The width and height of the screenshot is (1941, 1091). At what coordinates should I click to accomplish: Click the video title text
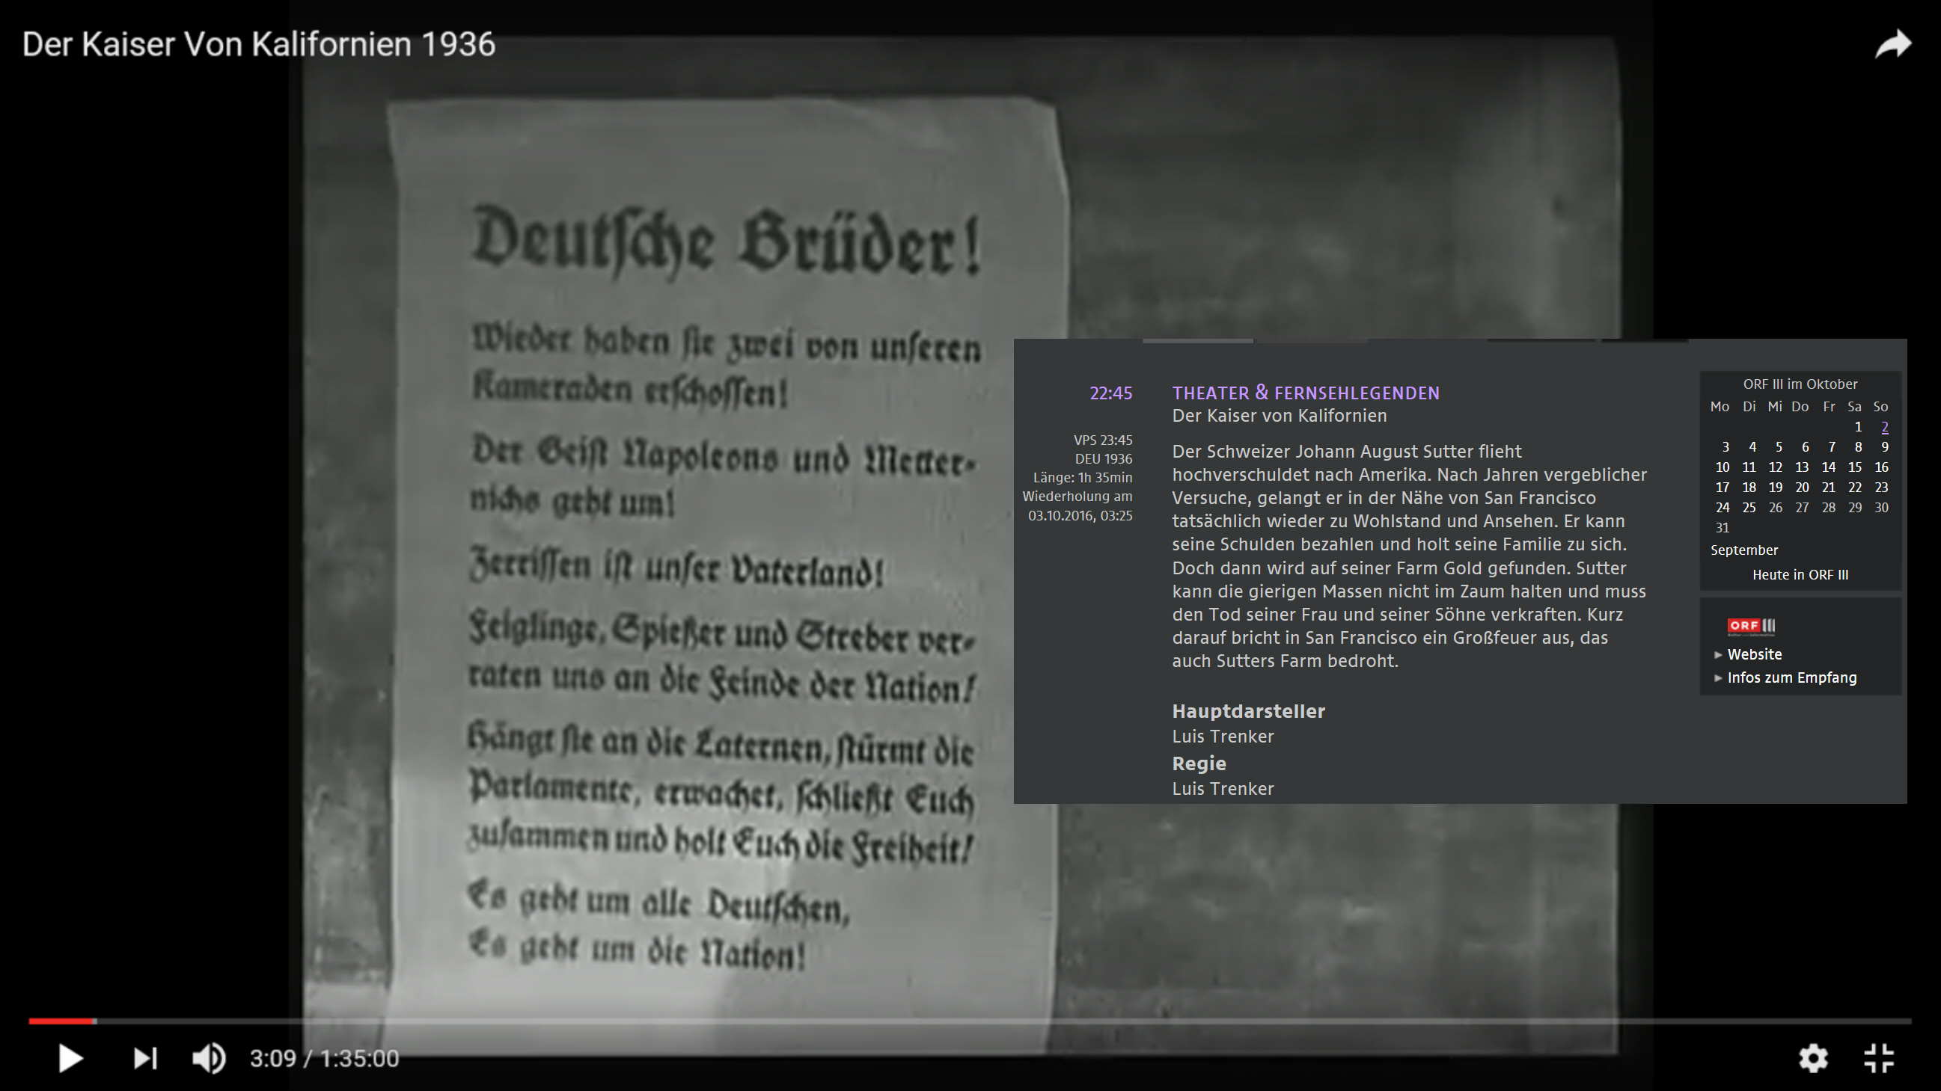pos(258,44)
